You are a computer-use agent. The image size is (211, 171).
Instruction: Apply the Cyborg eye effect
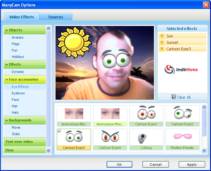click(x=146, y=139)
